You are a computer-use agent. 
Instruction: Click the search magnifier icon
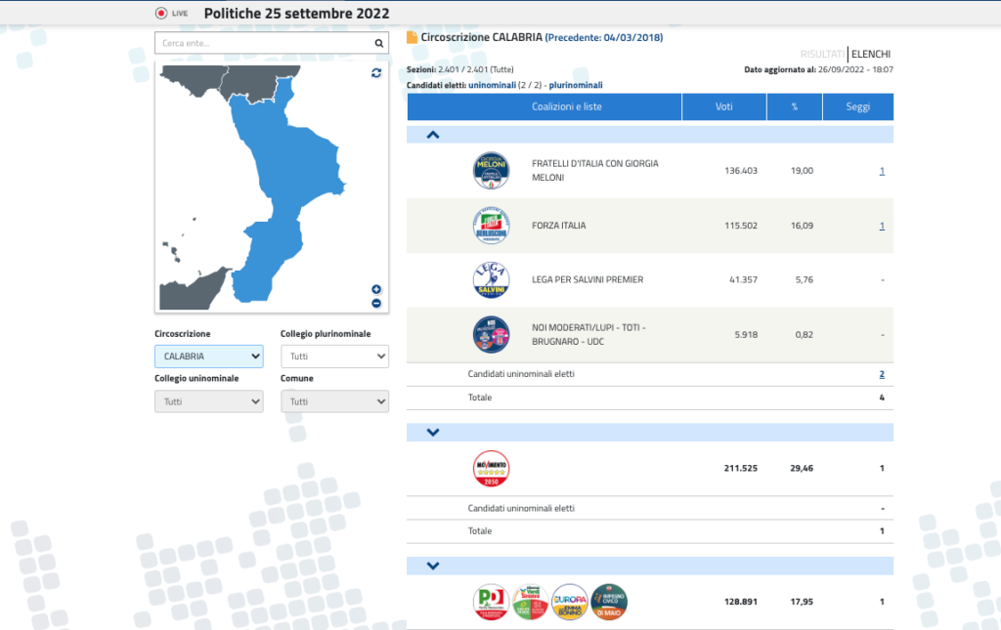(378, 43)
